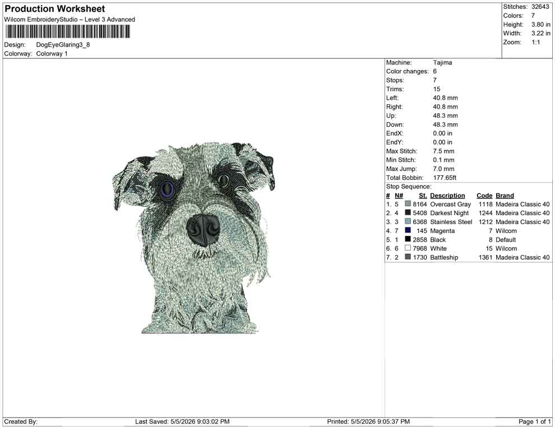The height and width of the screenshot is (427, 555).
Task: Click thread code '1118'
Action: pyautogui.click(x=485, y=204)
